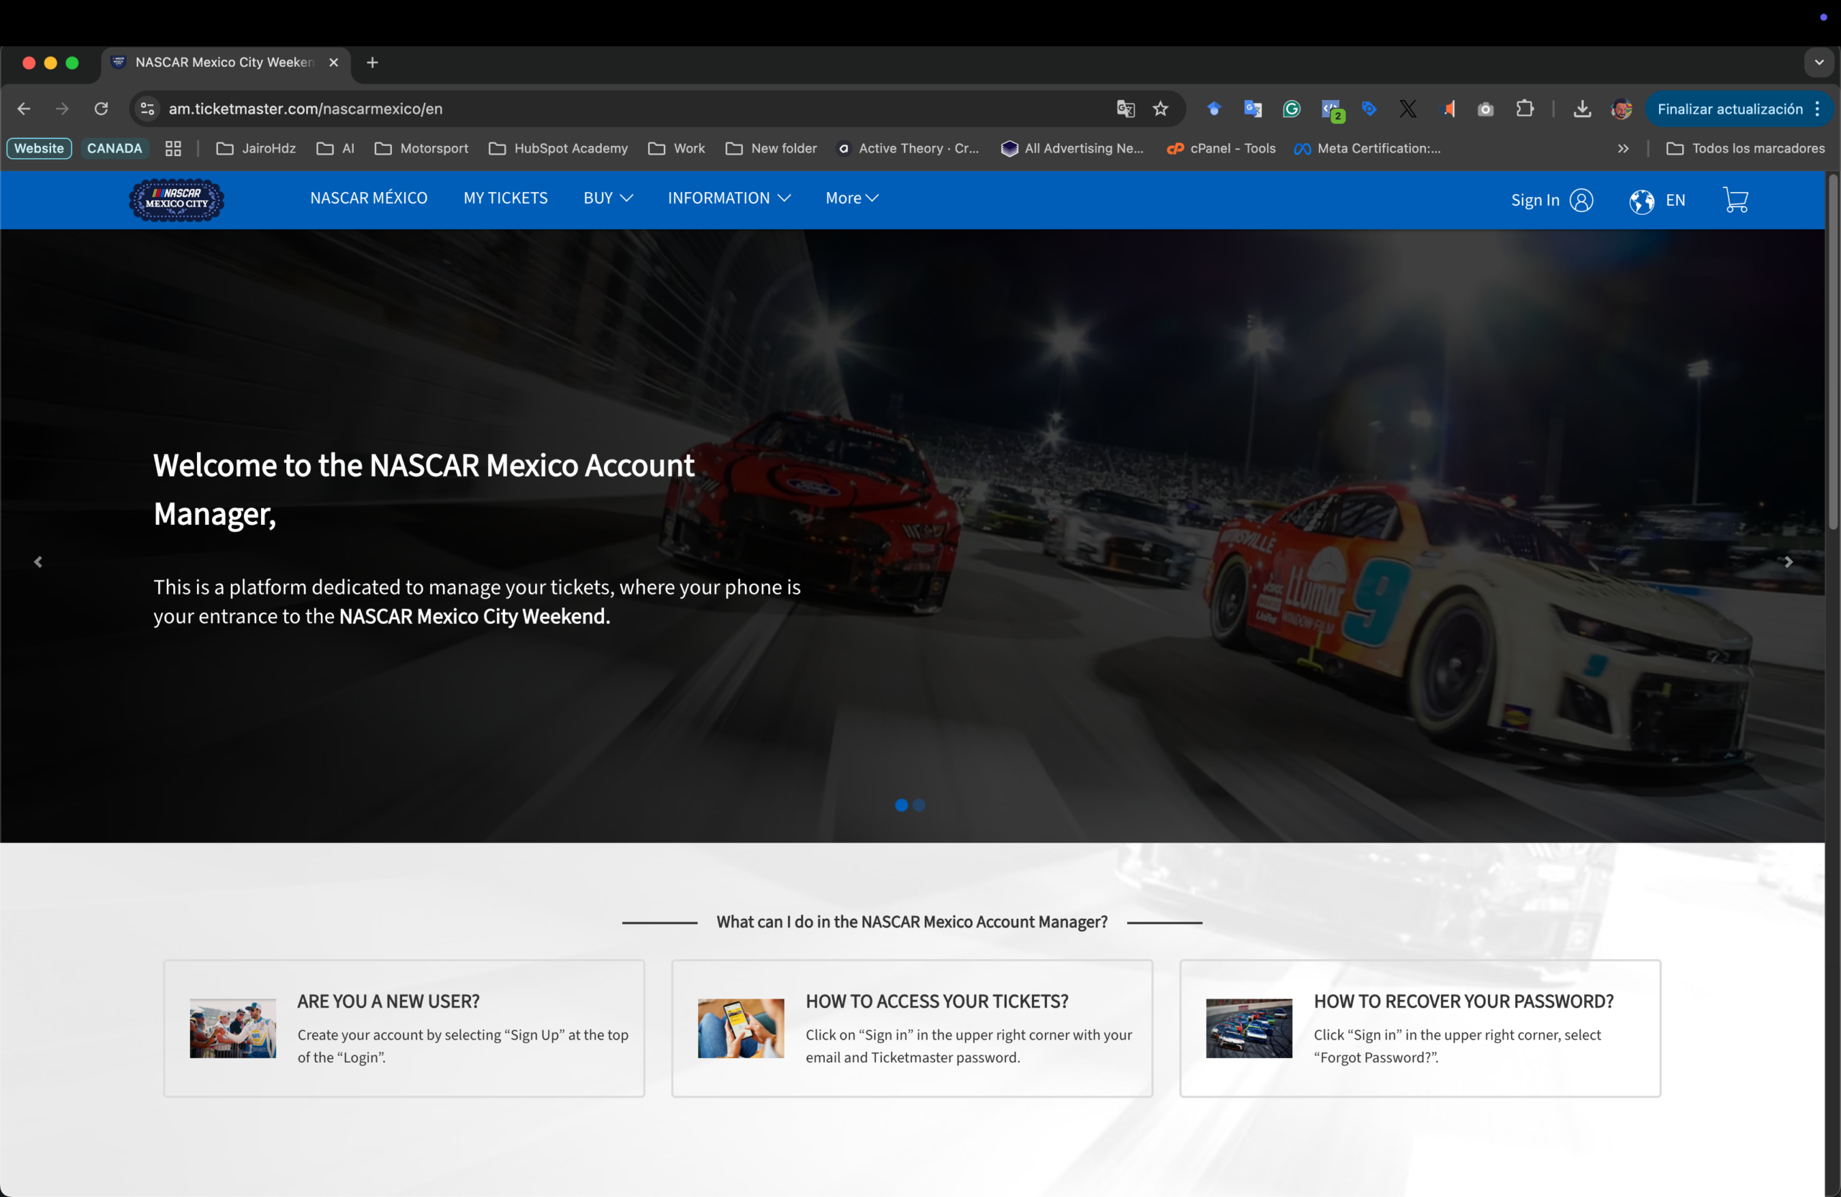Image resolution: width=1841 pixels, height=1197 pixels.
Task: Select the first carousel slide dot
Action: pyautogui.click(x=901, y=805)
